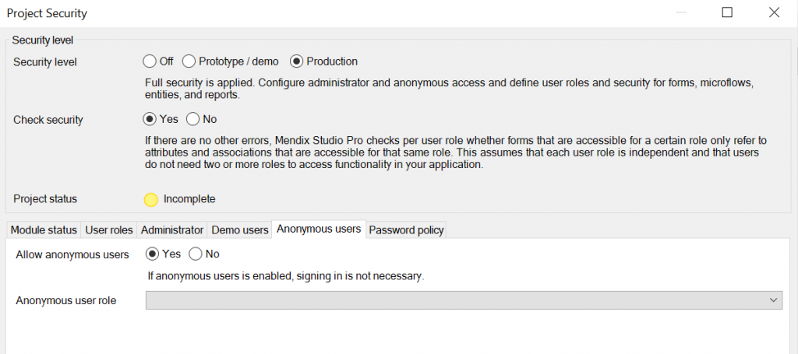
Task: Disable anonymous users by selecting No
Action: (x=196, y=254)
